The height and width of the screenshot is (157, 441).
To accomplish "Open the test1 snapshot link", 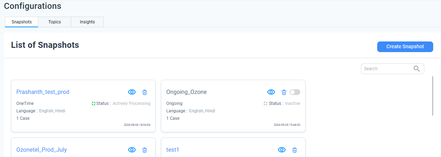I will [x=173, y=150].
